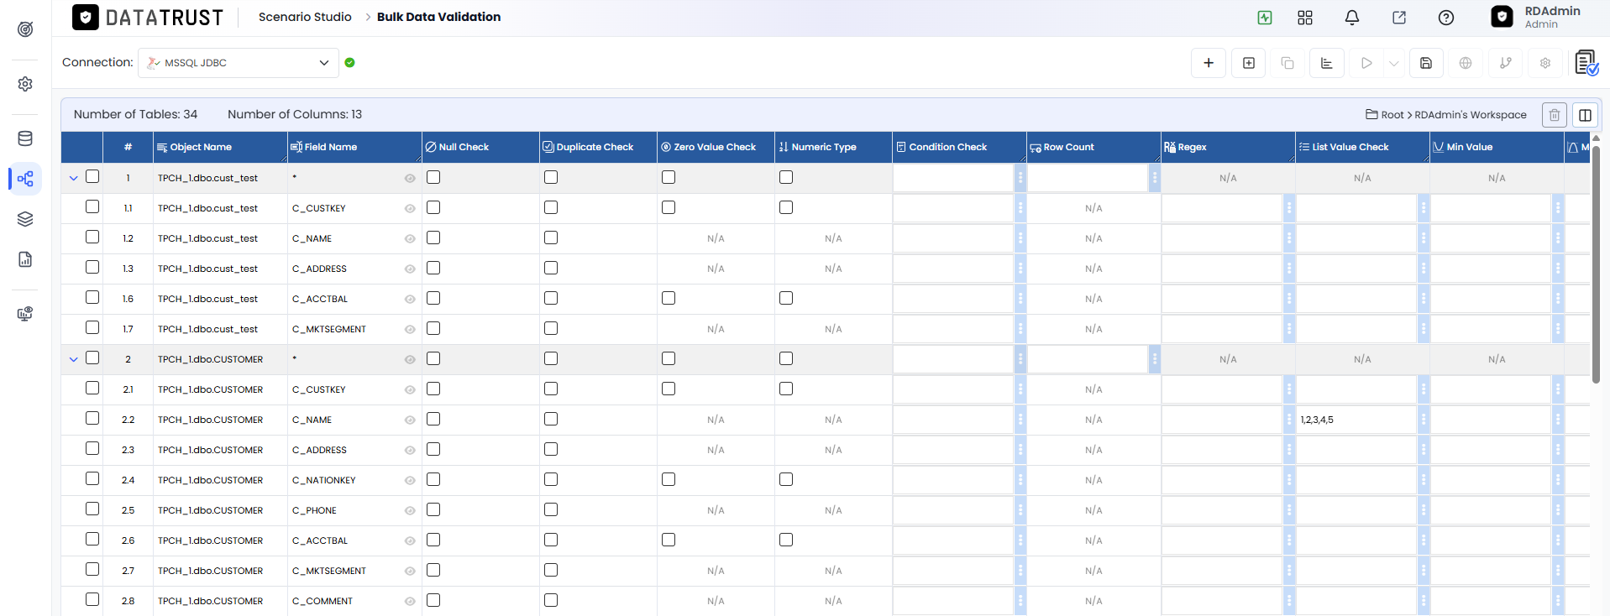Click the DATATRUST logo
The height and width of the screenshot is (616, 1610).
(148, 17)
